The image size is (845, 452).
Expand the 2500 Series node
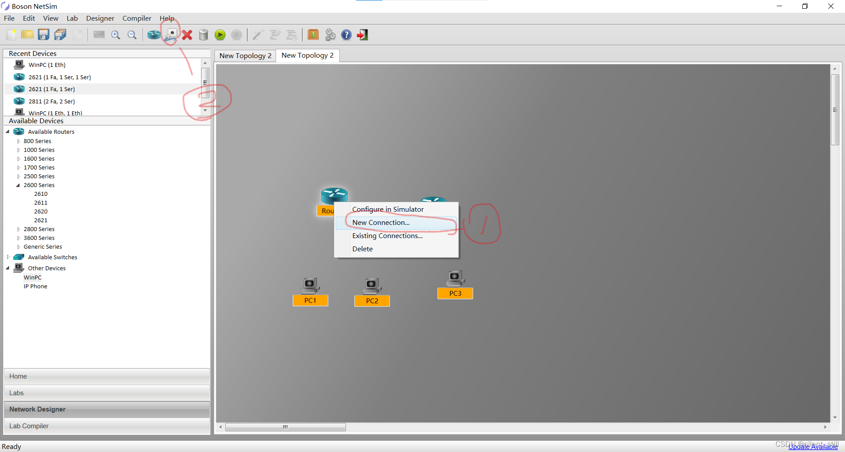[x=18, y=176]
